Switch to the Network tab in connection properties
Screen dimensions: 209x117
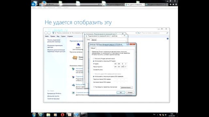(x=88, y=40)
